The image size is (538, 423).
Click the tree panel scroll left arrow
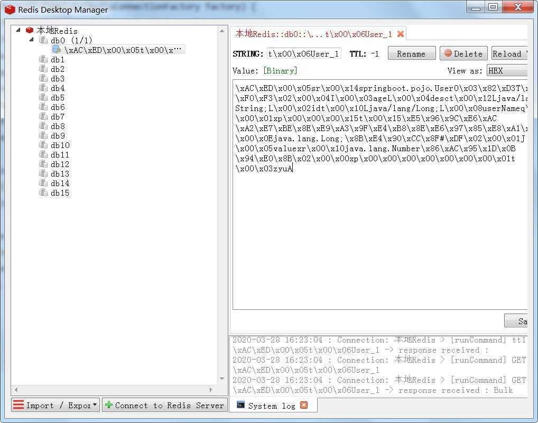[16, 390]
